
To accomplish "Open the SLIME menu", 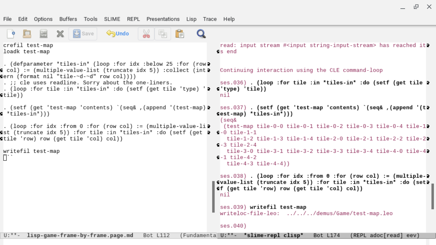I will tap(112, 19).
